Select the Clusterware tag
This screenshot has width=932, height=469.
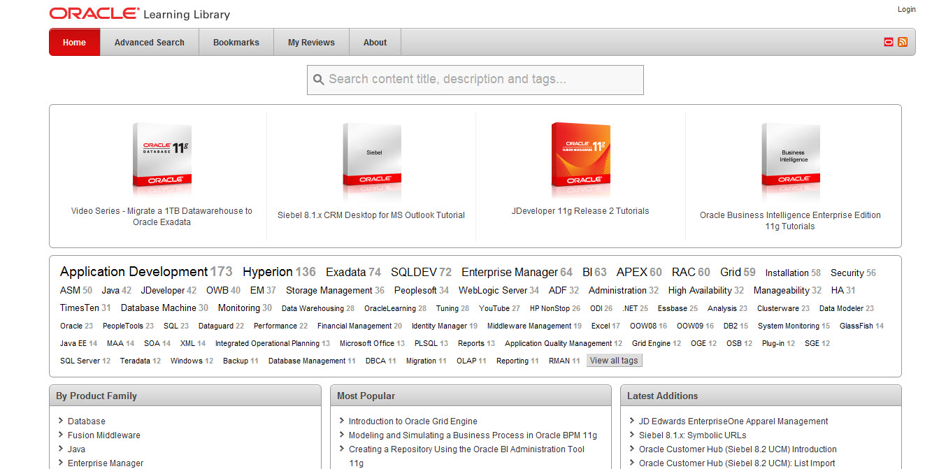click(778, 308)
